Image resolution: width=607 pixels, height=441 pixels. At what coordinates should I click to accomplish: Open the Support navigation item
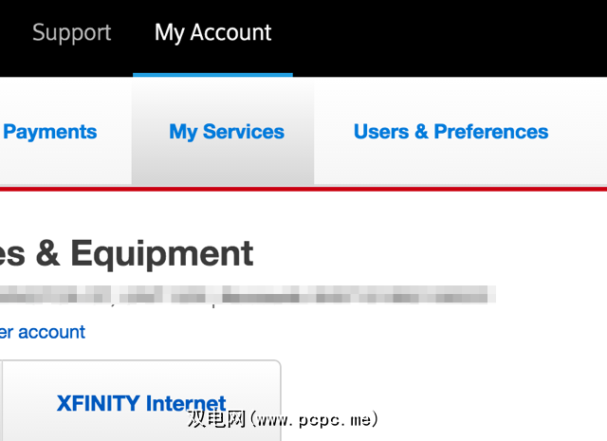(71, 33)
